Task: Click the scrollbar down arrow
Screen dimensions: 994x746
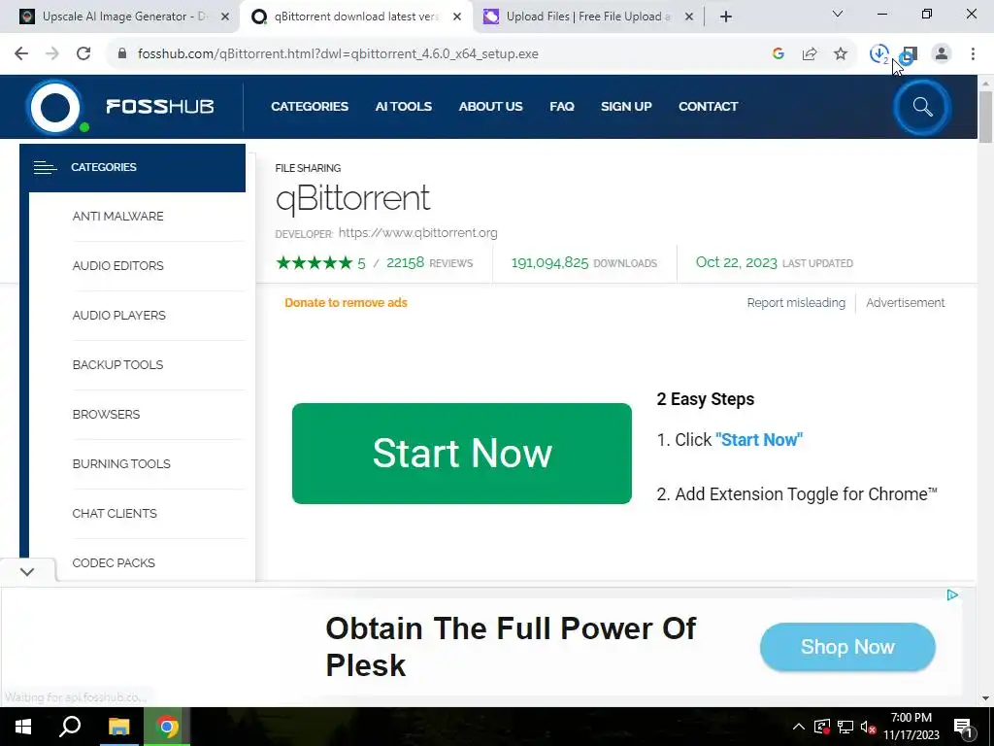Action: (985, 698)
